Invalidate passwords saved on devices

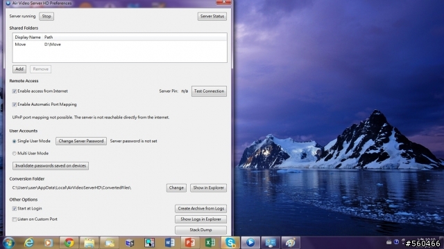(x=51, y=166)
